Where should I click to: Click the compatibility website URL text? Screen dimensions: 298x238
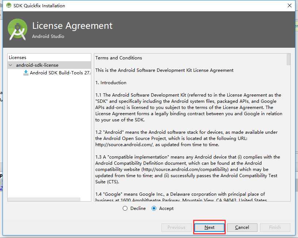(185, 169)
